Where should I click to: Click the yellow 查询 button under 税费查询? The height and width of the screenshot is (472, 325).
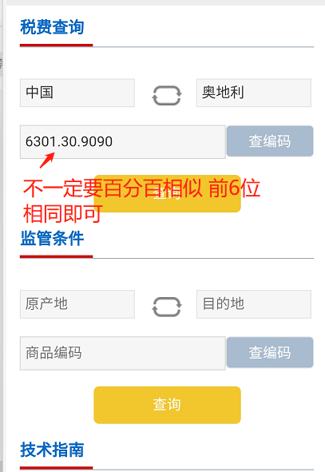point(168,193)
